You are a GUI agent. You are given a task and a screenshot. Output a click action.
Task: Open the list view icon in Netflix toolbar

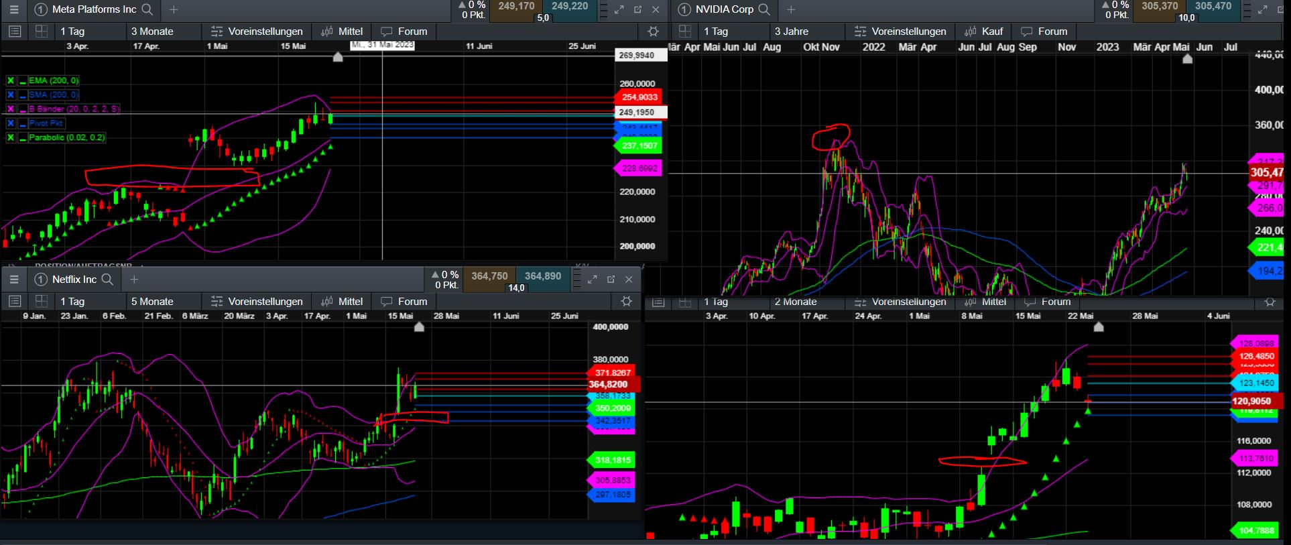[15, 302]
